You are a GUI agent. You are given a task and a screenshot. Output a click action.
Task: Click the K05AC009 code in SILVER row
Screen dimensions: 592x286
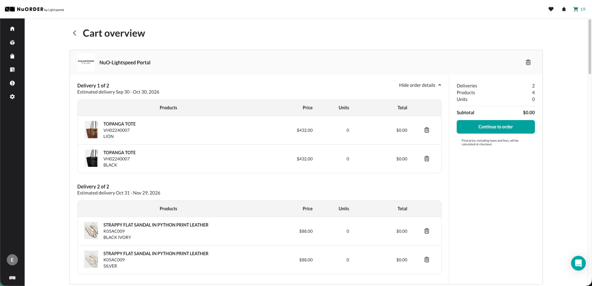[x=114, y=260]
